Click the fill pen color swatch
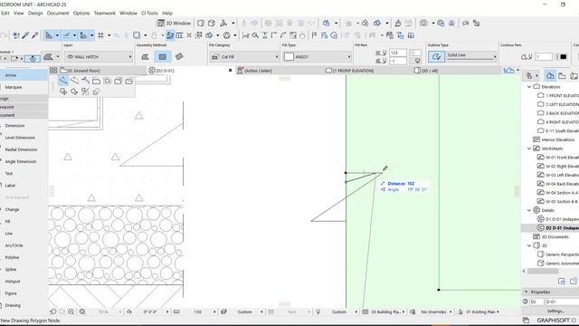579x326 pixels. point(415,53)
